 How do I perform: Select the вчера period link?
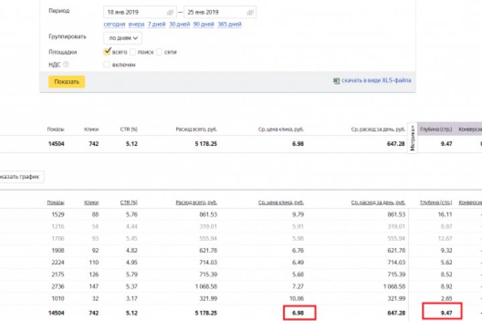tap(136, 24)
